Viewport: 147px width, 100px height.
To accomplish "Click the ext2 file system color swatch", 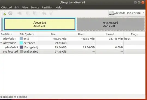I will point(21,38).
